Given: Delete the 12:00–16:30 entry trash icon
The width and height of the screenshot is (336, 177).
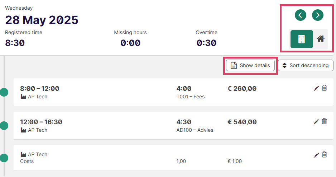Looking at the screenshot, I should point(324,121).
